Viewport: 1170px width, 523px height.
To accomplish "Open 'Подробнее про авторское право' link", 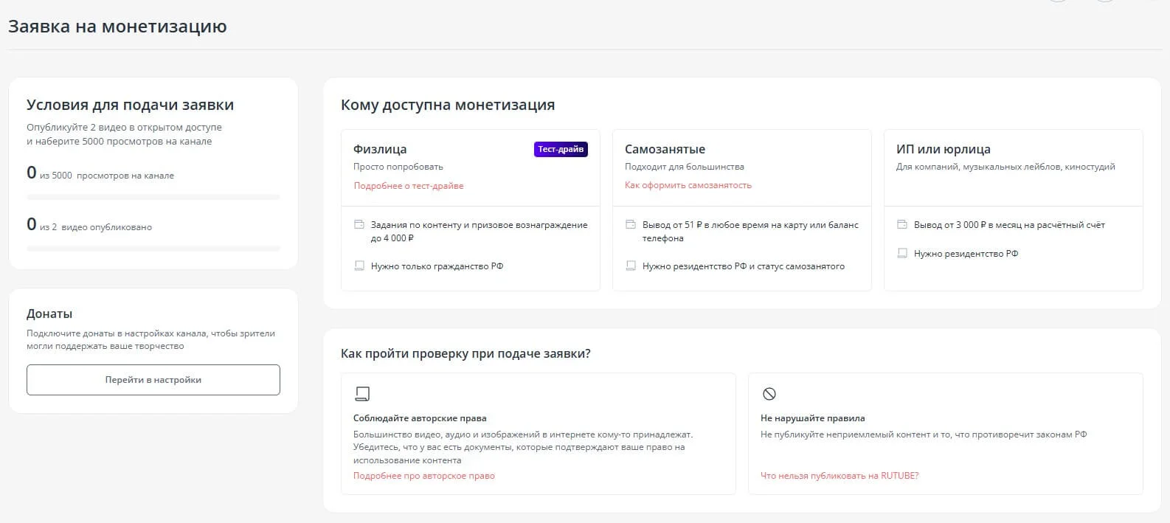I will (423, 476).
